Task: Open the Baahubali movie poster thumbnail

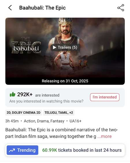Action: click(65, 51)
